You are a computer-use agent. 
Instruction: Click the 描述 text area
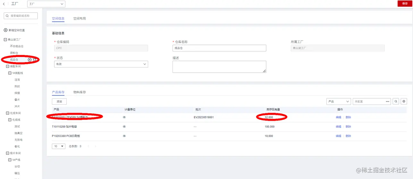pyautogui.click(x=219, y=67)
